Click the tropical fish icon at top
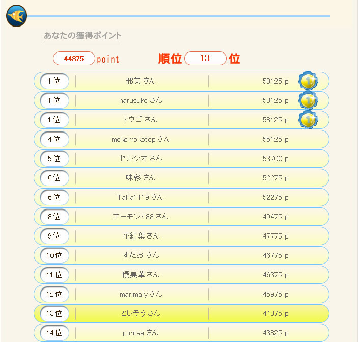359x342 pixels. [x=16, y=16]
